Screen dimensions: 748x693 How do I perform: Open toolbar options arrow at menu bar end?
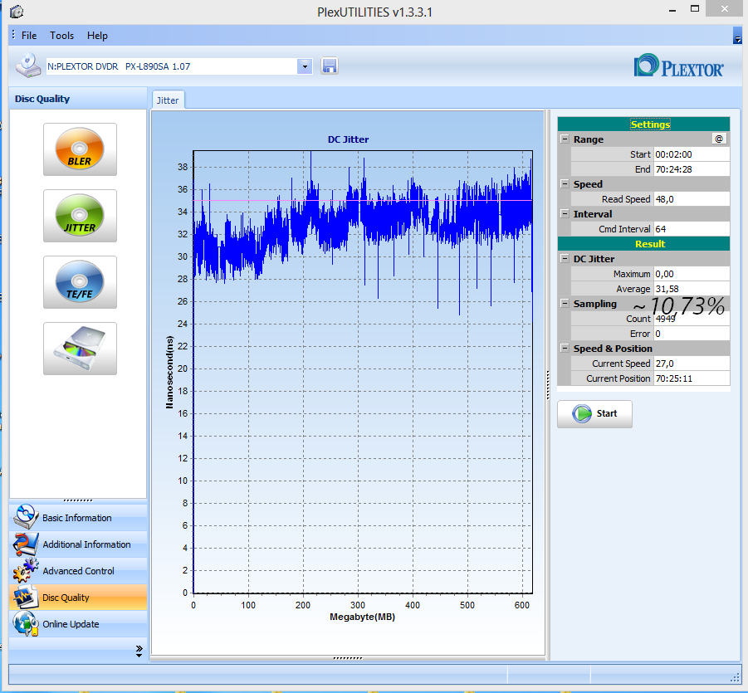point(737,36)
